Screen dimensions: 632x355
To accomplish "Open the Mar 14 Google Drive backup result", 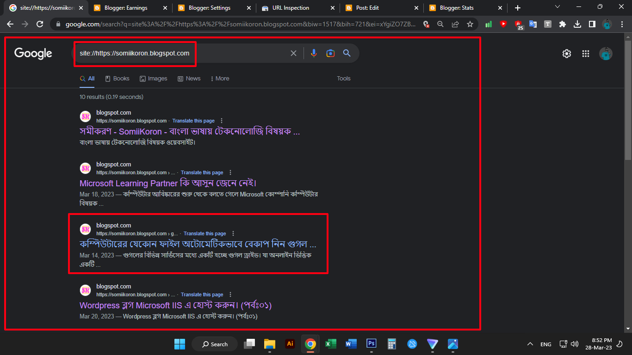I will click(198, 244).
